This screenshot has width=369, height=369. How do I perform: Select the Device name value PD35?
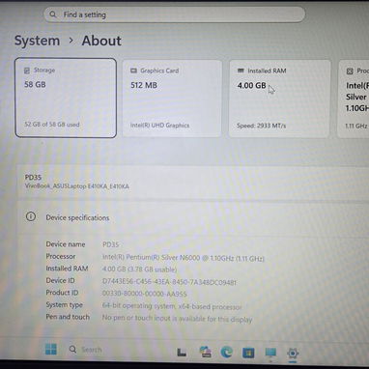click(x=110, y=244)
